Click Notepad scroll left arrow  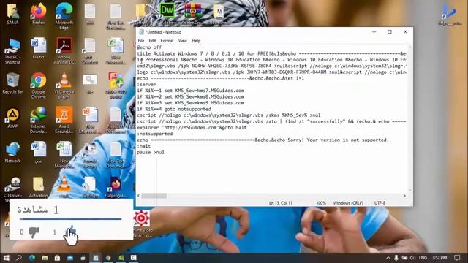click(138, 196)
